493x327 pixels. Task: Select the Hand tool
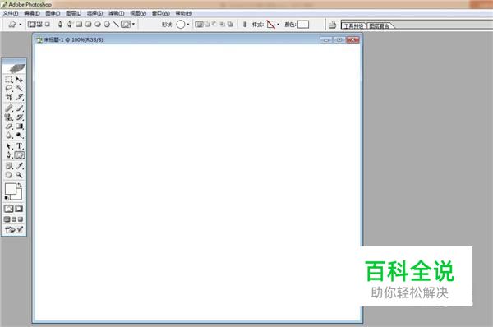[9, 175]
